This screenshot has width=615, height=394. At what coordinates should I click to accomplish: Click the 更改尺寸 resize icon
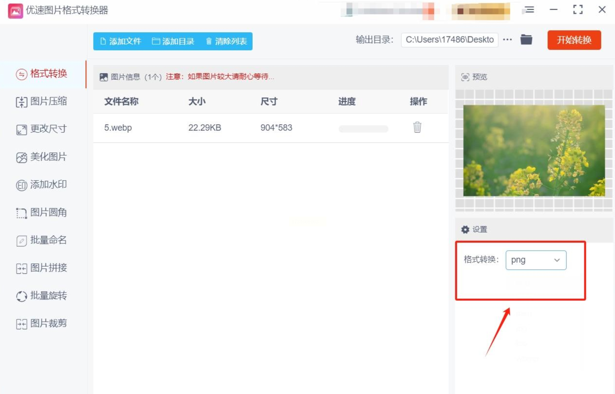coord(21,130)
